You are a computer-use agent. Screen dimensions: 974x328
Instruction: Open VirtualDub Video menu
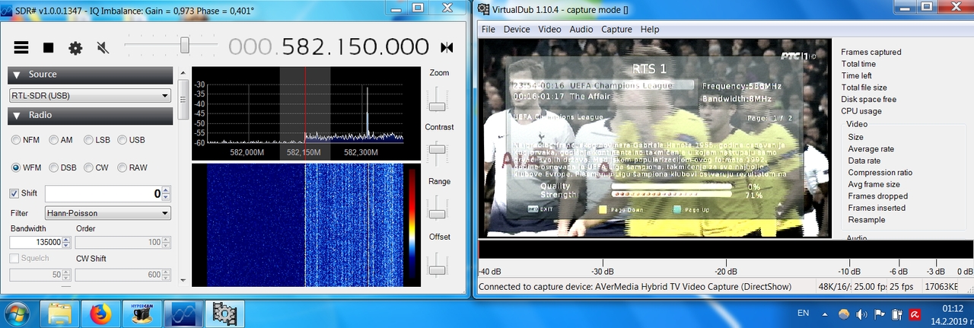point(549,29)
